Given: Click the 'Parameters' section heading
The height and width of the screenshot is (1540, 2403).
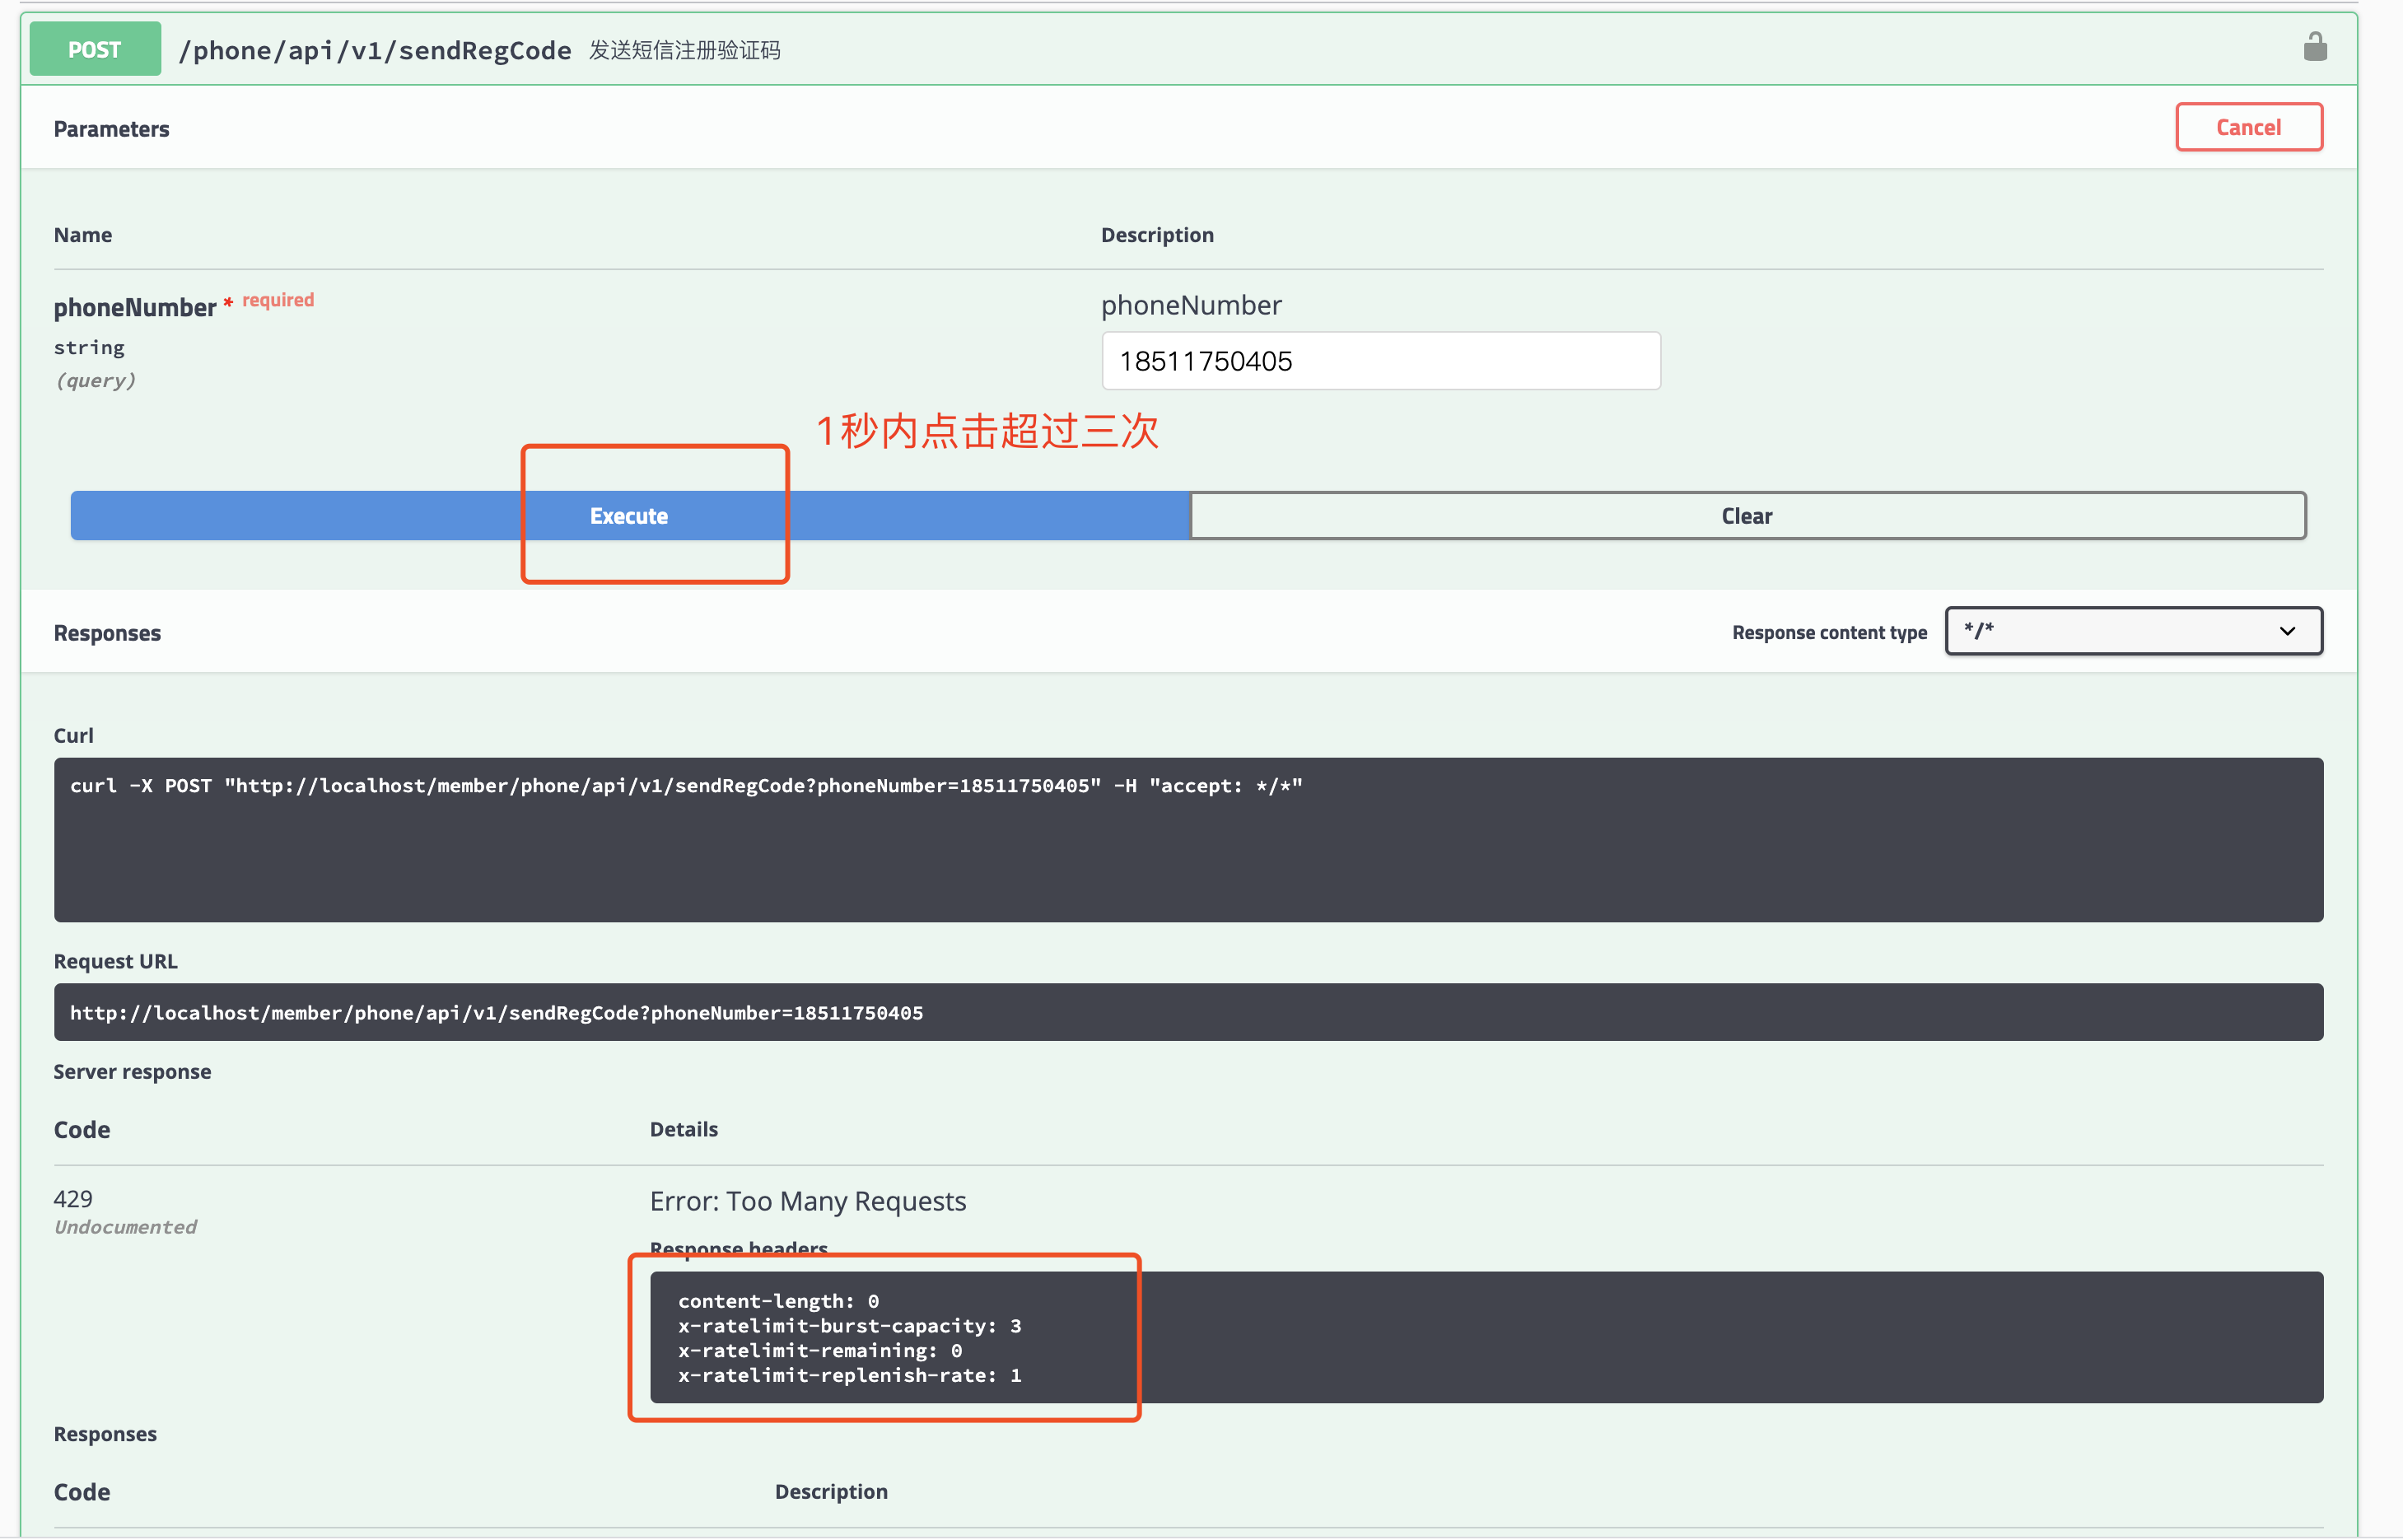Looking at the screenshot, I should [x=111, y=129].
